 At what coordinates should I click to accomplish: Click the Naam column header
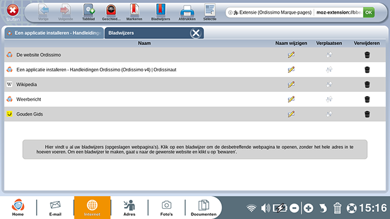click(144, 43)
